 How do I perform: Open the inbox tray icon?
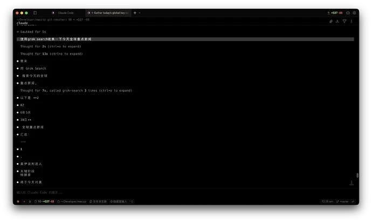pos(348,13)
